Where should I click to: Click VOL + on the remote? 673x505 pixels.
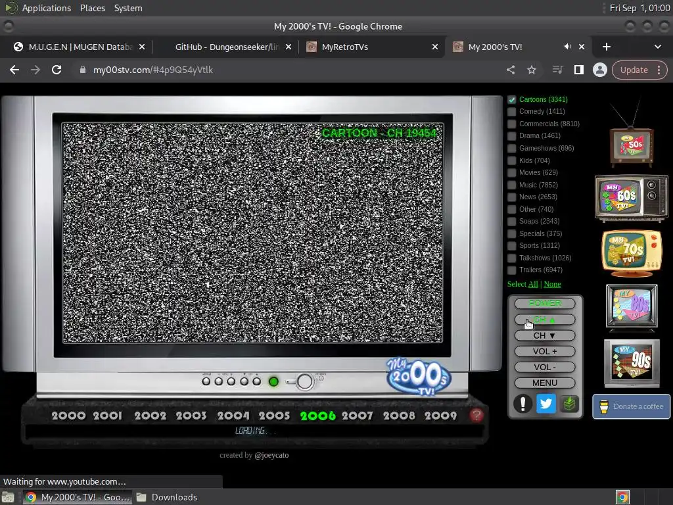(x=545, y=351)
